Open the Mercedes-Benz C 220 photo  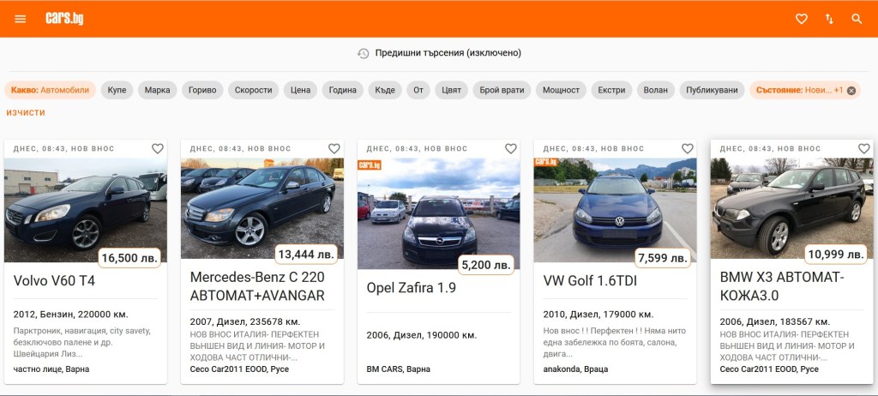262,208
